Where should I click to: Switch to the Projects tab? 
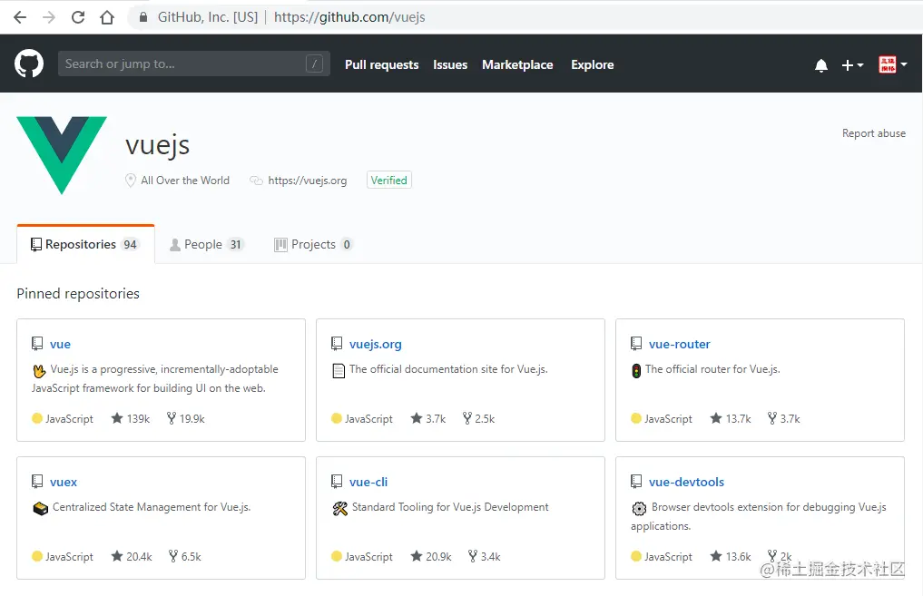click(x=313, y=244)
